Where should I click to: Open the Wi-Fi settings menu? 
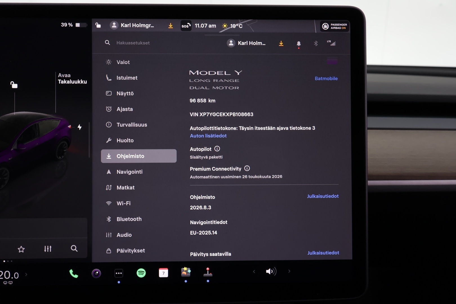point(139,203)
